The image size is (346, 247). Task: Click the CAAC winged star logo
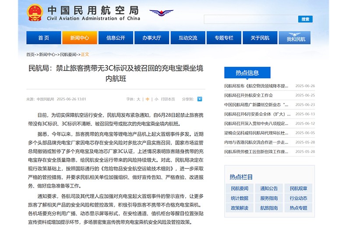161,13
